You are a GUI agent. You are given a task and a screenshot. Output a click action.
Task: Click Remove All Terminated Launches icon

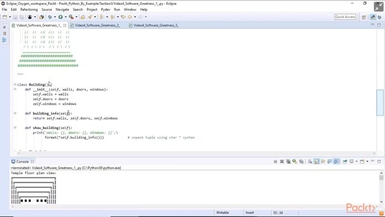(x=288, y=162)
